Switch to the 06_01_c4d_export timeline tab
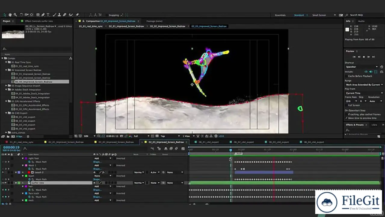Screen dimensions: 385x217 tap(208, 142)
